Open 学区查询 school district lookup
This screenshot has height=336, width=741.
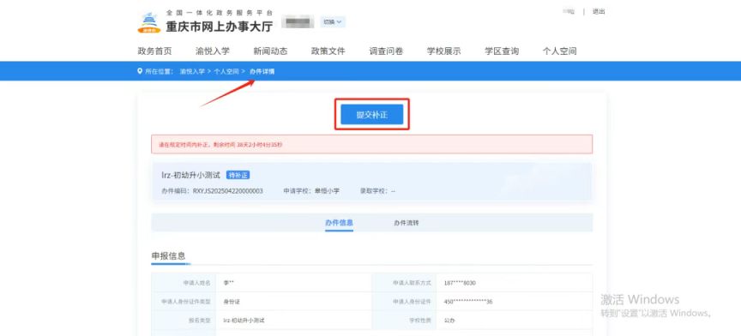pyautogui.click(x=502, y=51)
